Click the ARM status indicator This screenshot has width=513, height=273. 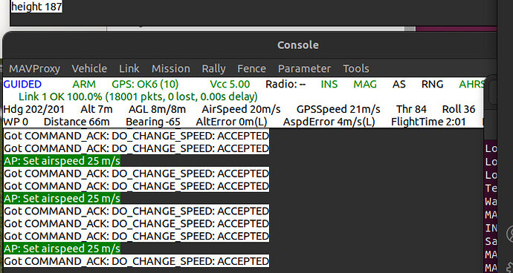click(x=84, y=85)
